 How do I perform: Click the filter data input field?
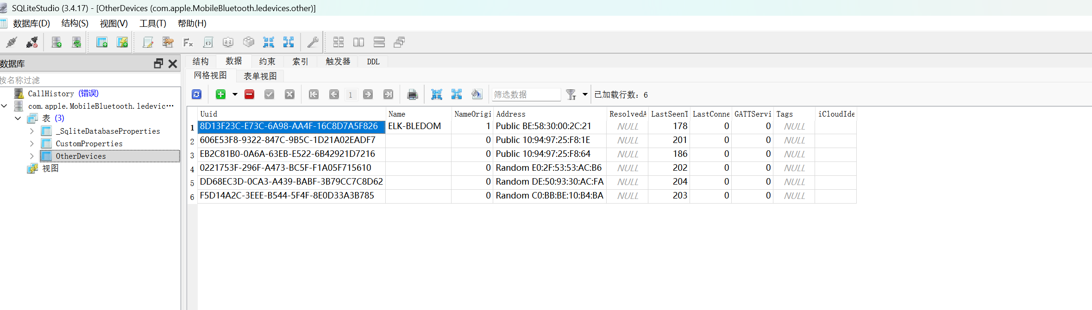click(526, 94)
